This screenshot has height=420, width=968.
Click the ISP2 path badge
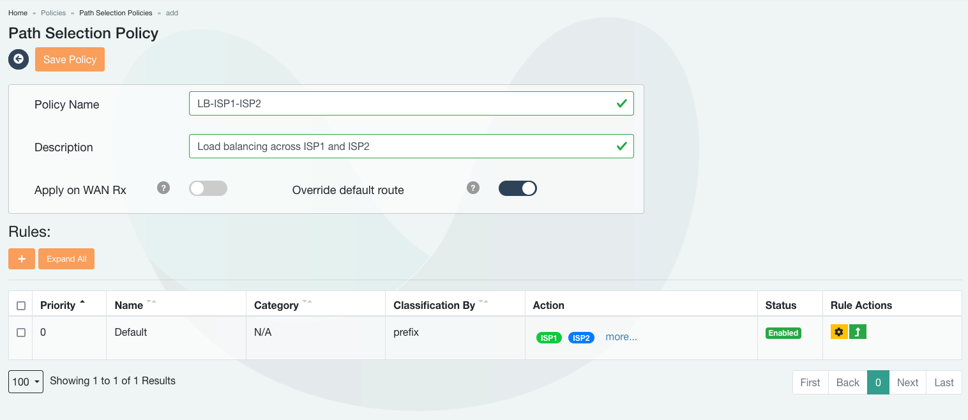point(581,338)
